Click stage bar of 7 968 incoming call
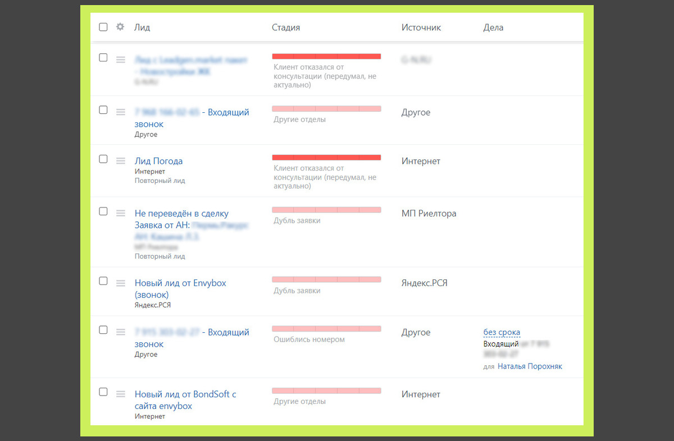The height and width of the screenshot is (441, 674). pyautogui.click(x=326, y=108)
